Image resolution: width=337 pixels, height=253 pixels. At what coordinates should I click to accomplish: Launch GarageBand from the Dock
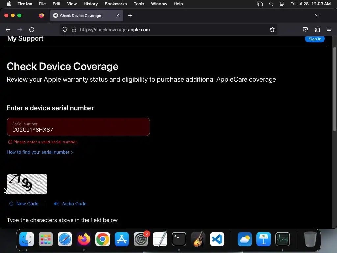[198, 239]
